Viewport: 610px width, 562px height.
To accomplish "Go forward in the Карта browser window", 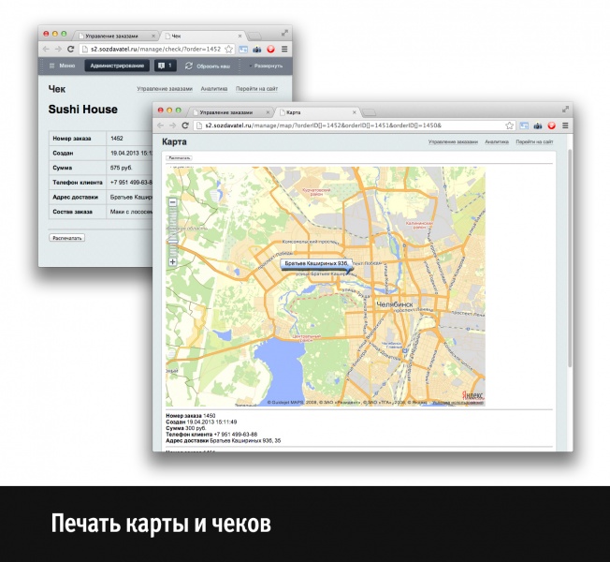I will [x=172, y=126].
